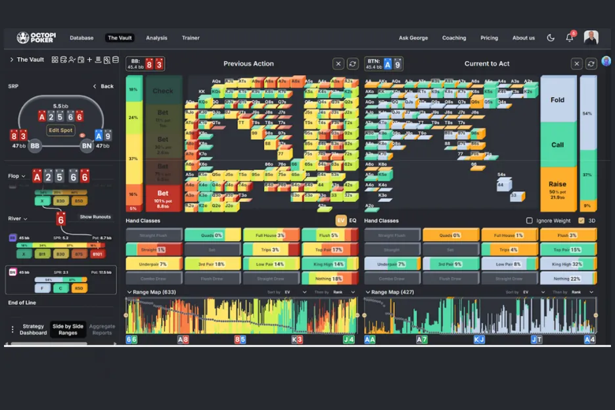Switch to the Strategy Dashboard tab
615x410 pixels.
pos(33,329)
